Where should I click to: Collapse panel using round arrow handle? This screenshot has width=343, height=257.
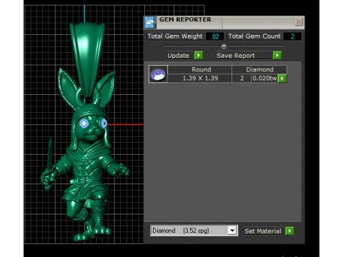click(x=224, y=46)
